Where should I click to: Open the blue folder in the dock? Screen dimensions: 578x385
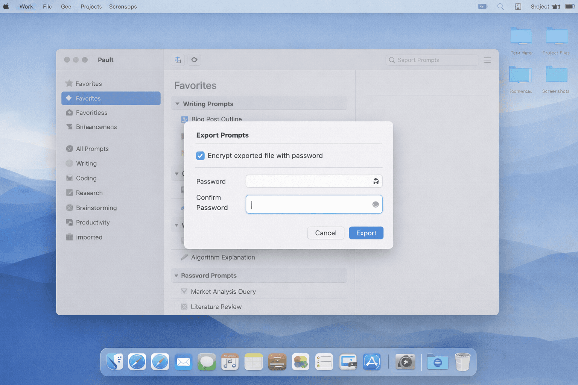tap(437, 362)
